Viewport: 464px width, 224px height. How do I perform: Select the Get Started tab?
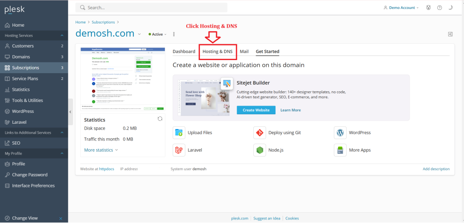point(267,51)
